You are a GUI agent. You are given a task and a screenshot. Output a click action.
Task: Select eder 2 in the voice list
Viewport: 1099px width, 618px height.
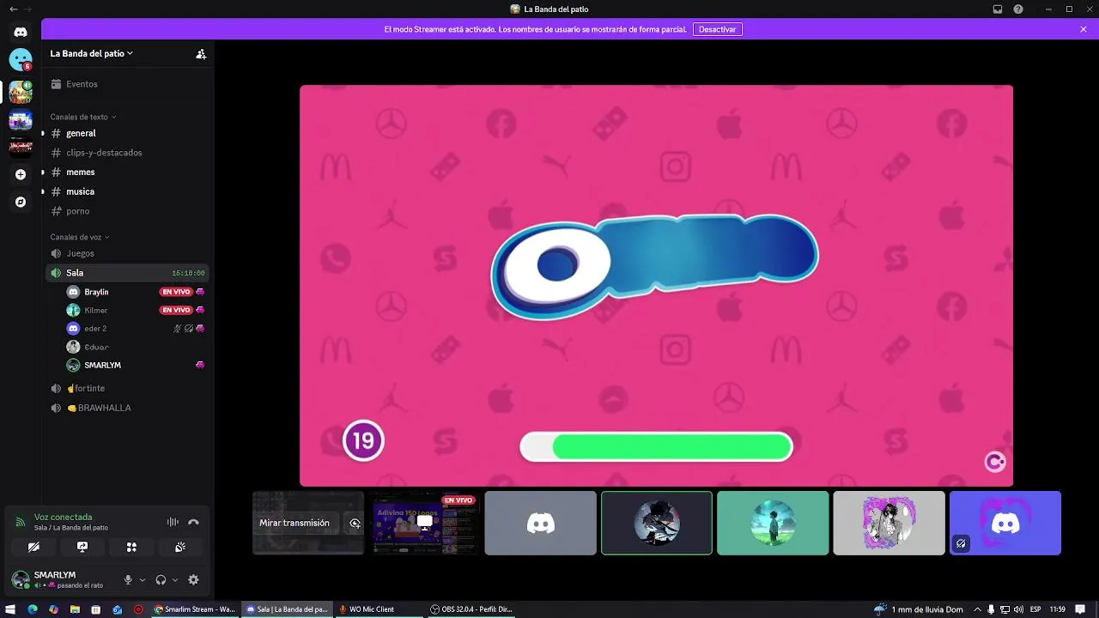point(136,329)
